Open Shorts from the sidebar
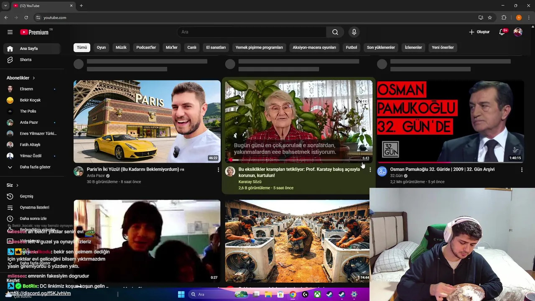Screen dimensions: 535x301 pos(32,60)
